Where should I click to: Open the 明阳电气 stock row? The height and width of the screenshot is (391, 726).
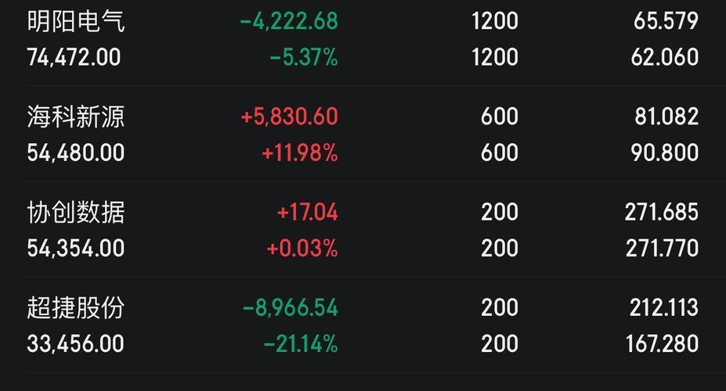tap(76, 21)
